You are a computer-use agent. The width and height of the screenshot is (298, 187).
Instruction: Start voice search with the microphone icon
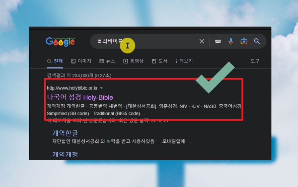coord(231,41)
